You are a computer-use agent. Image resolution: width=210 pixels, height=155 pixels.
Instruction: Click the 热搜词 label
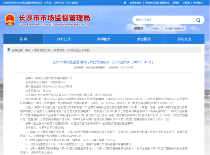pos(140,28)
